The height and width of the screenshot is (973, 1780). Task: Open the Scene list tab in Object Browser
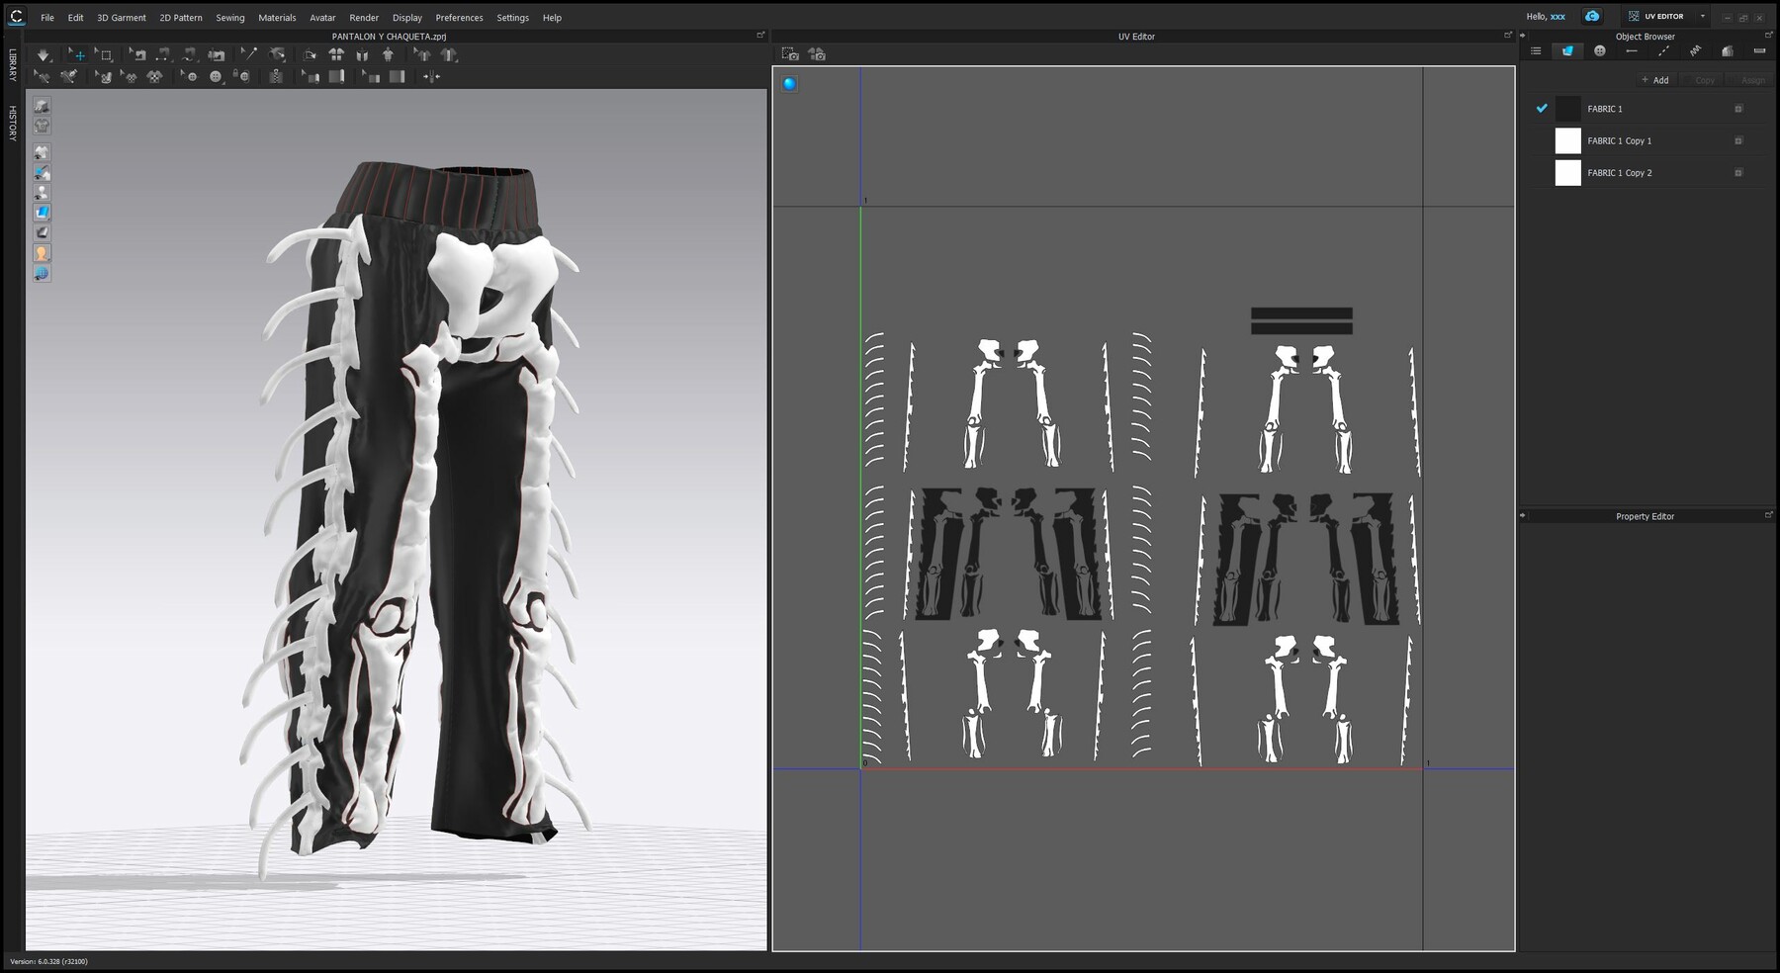[x=1536, y=50]
